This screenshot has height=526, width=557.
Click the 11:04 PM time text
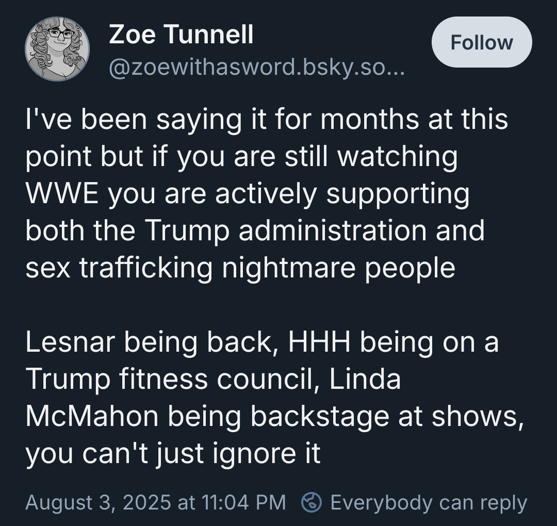[x=243, y=502]
